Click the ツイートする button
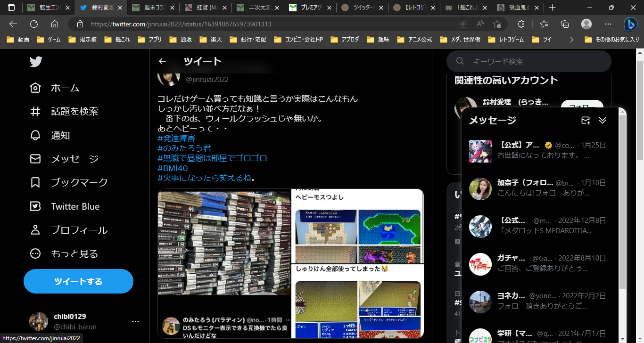 tap(78, 282)
